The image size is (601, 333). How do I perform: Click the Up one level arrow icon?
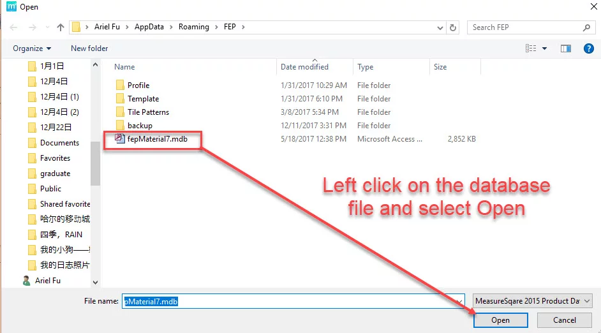click(61, 27)
